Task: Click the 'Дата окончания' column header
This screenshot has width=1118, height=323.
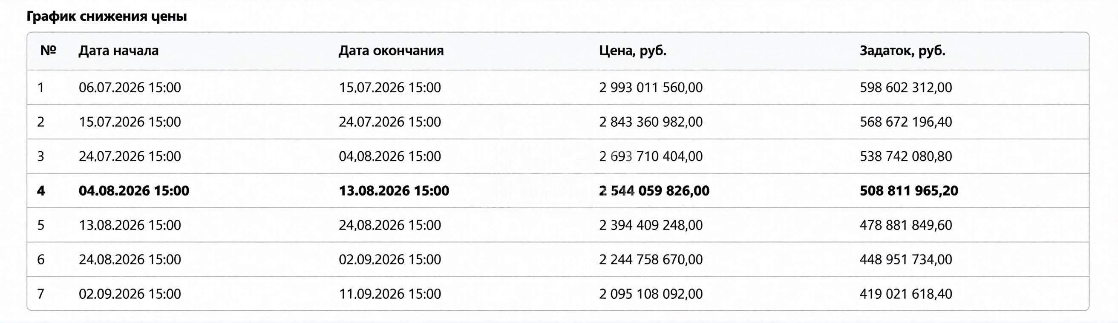Action: (x=391, y=51)
